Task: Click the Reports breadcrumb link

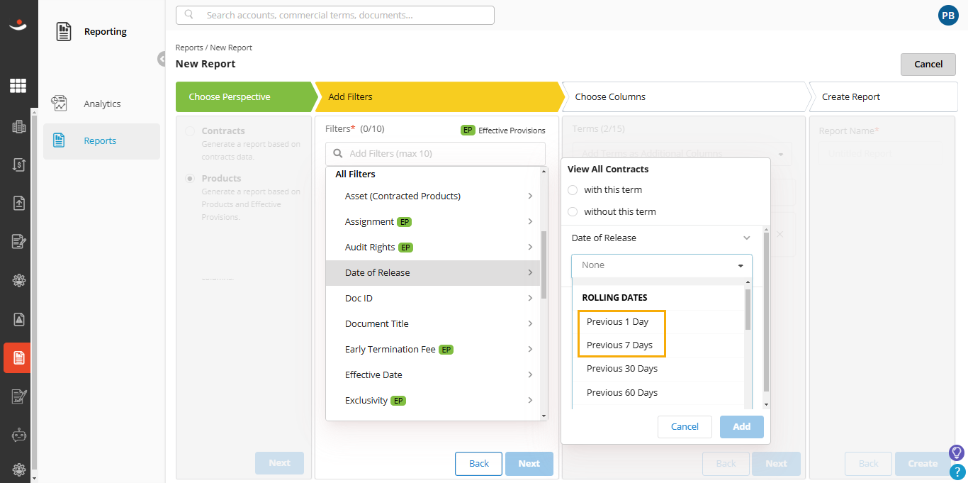Action: (189, 48)
